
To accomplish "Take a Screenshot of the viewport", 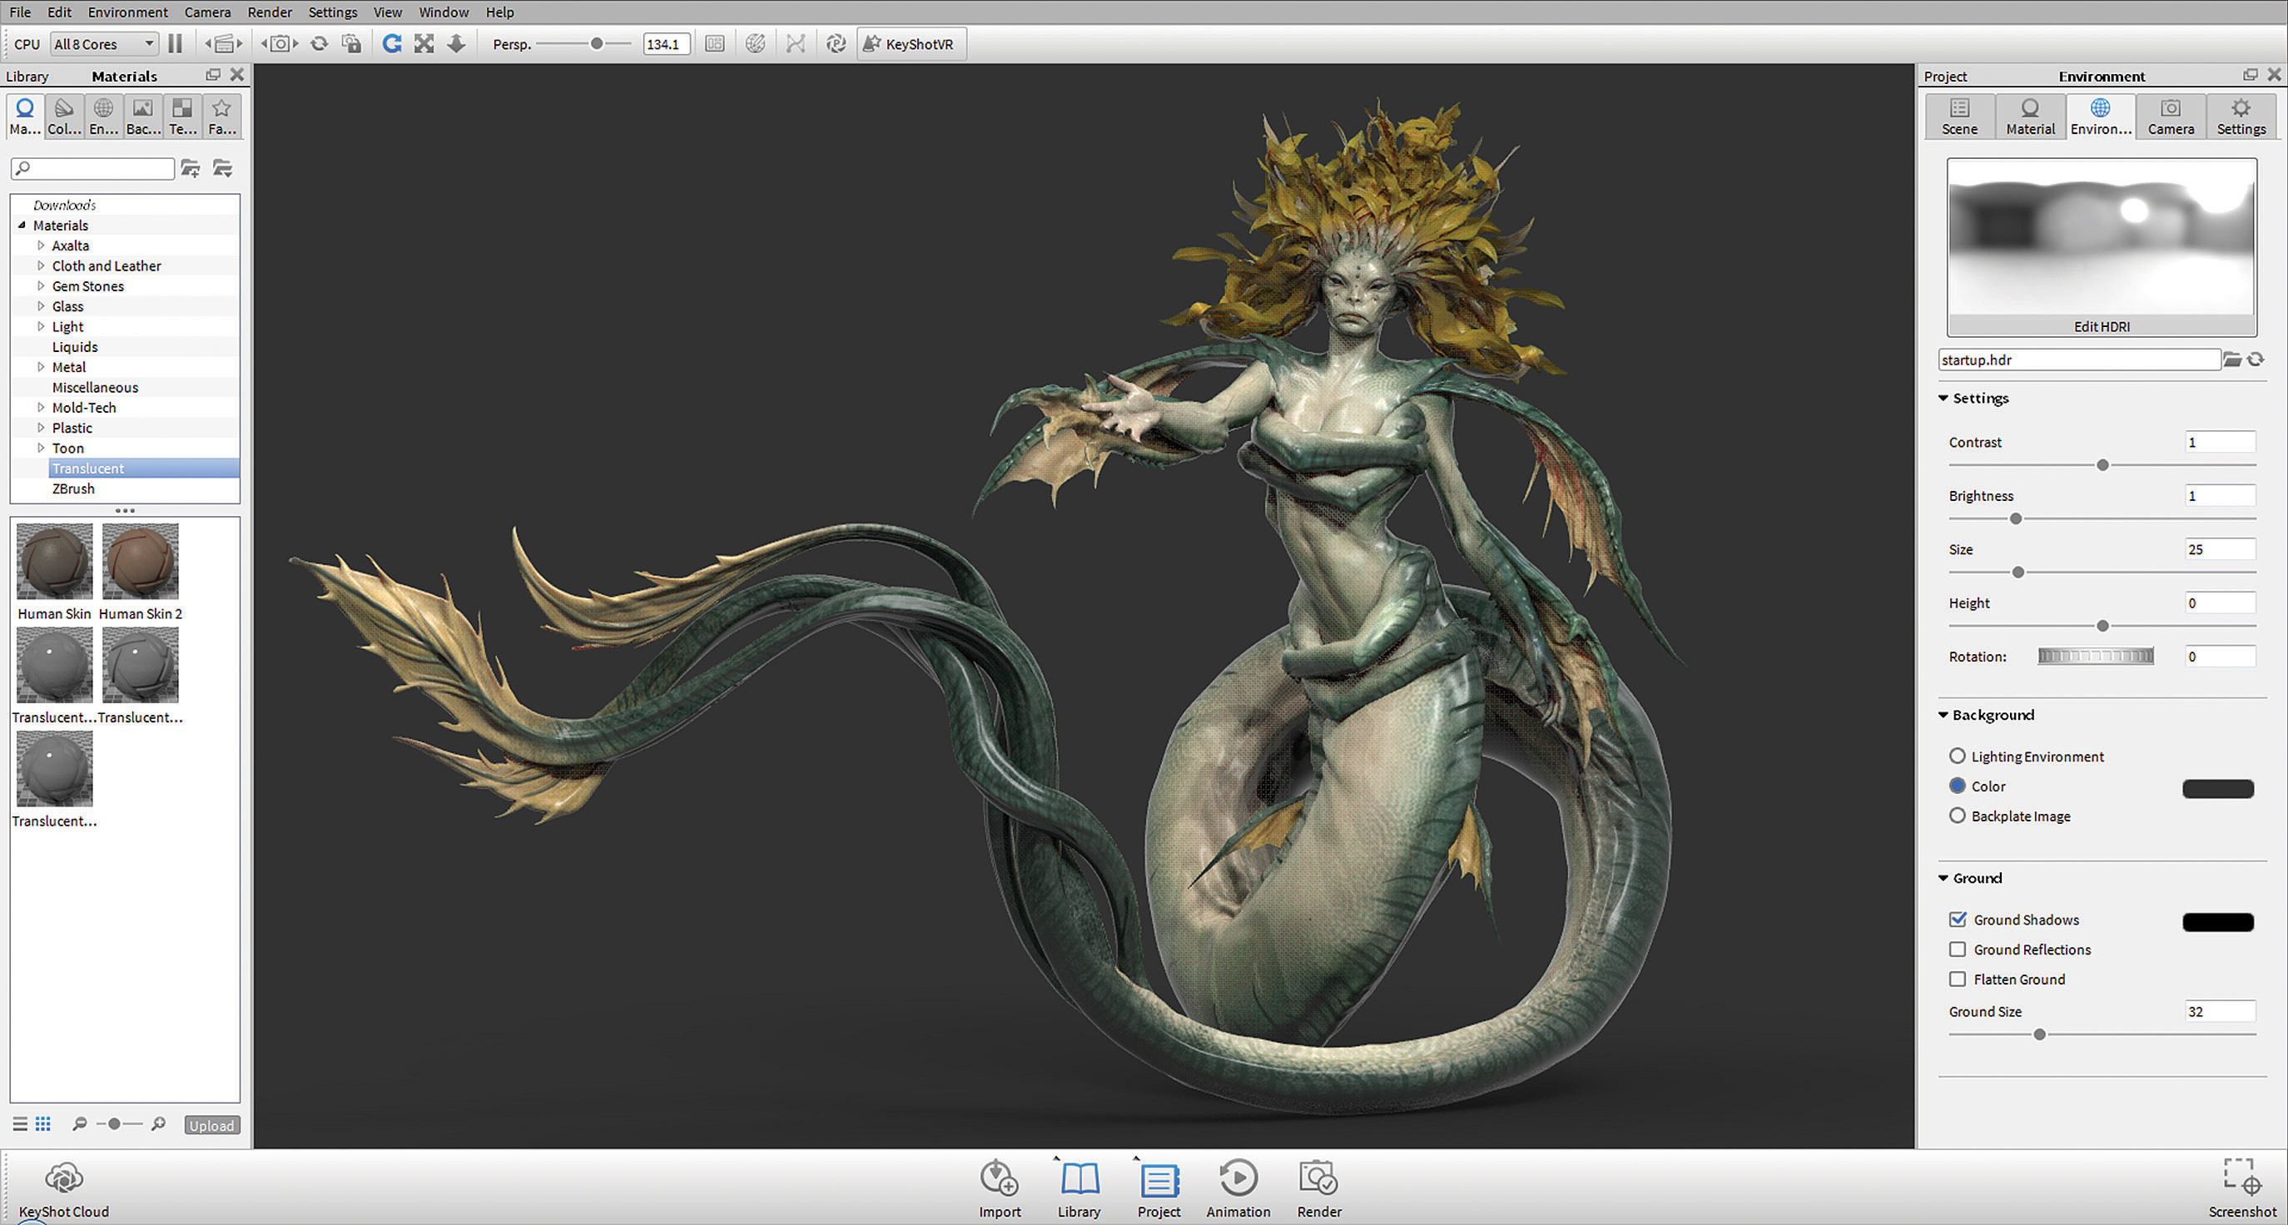I will click(x=2242, y=1188).
